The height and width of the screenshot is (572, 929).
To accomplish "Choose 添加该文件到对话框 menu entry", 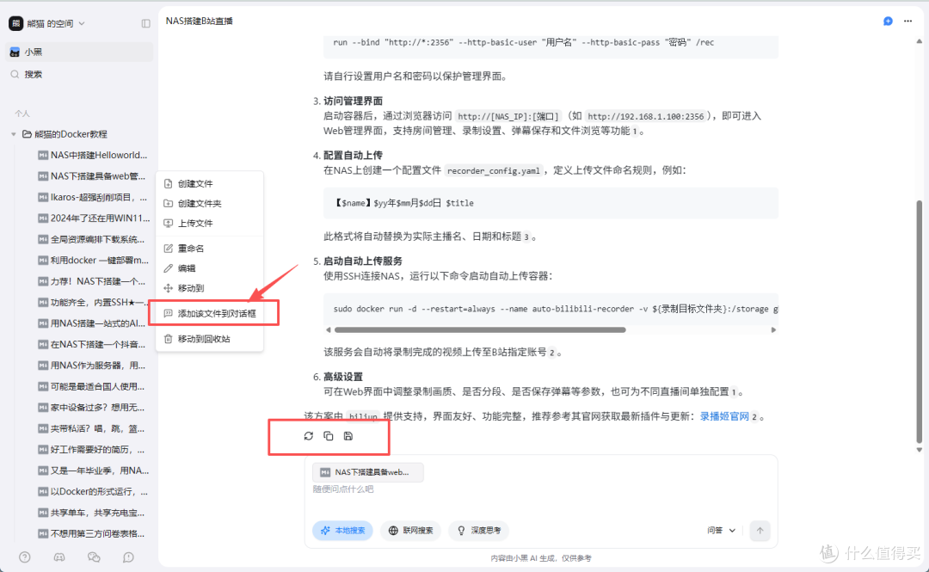I will click(210, 314).
